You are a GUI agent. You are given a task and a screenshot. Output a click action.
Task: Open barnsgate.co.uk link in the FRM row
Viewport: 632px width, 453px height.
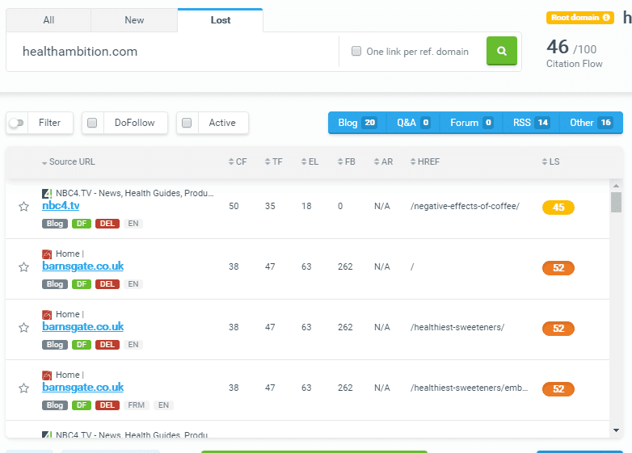click(x=82, y=388)
